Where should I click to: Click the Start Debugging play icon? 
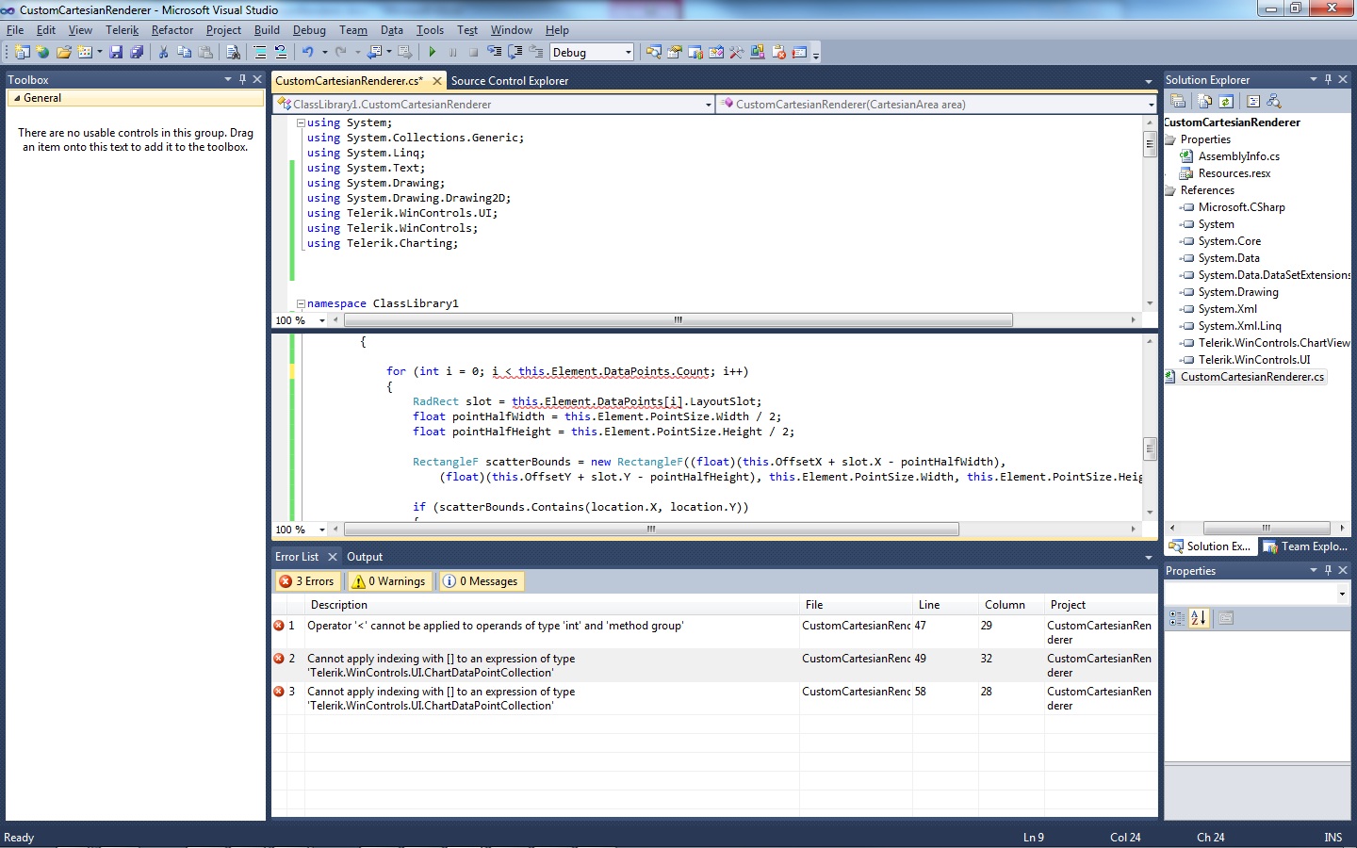pos(433,53)
